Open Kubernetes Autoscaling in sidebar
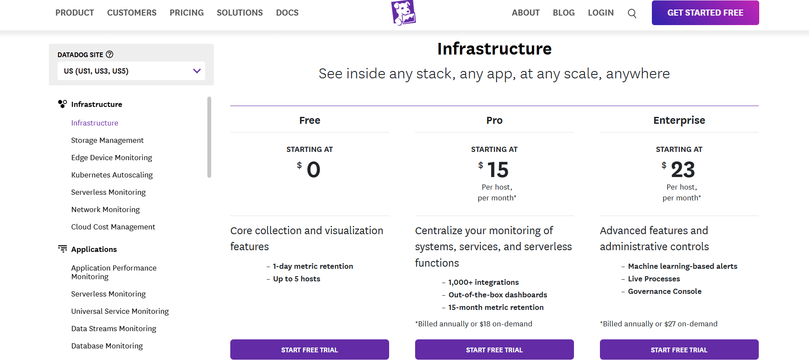The image size is (809, 361). coord(112,175)
